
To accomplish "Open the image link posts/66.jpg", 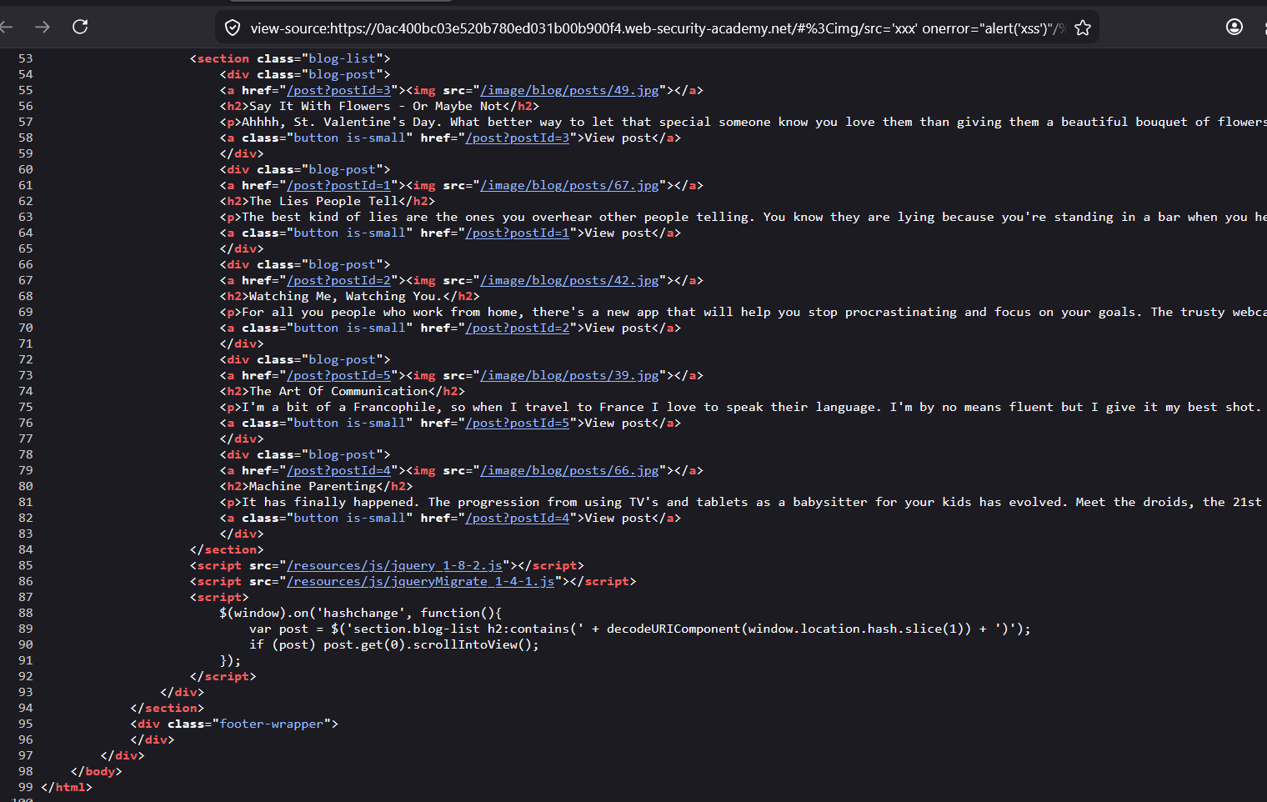I will pyautogui.click(x=569, y=470).
